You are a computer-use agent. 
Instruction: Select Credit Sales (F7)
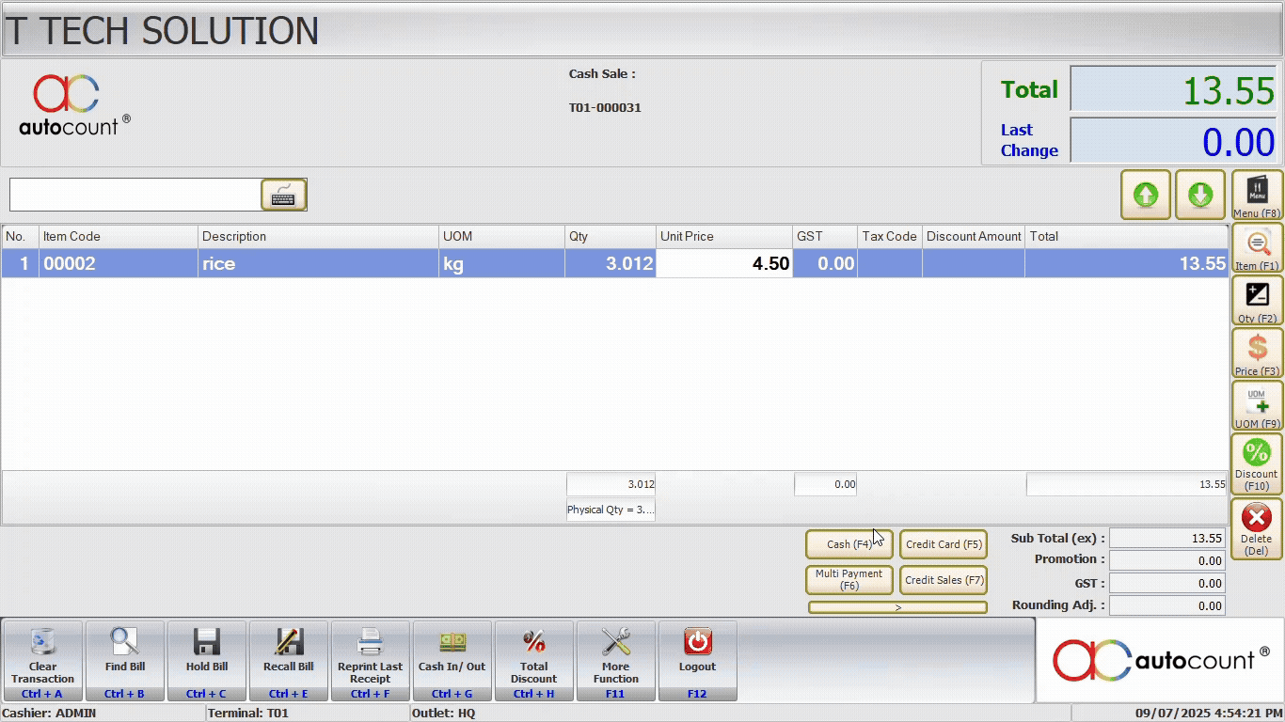pyautogui.click(x=944, y=580)
